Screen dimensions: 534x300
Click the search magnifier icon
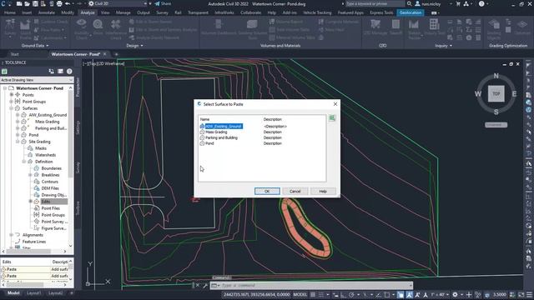coord(409,3)
